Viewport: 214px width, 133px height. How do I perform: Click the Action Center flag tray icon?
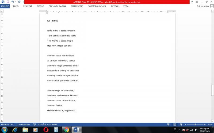point(184,130)
